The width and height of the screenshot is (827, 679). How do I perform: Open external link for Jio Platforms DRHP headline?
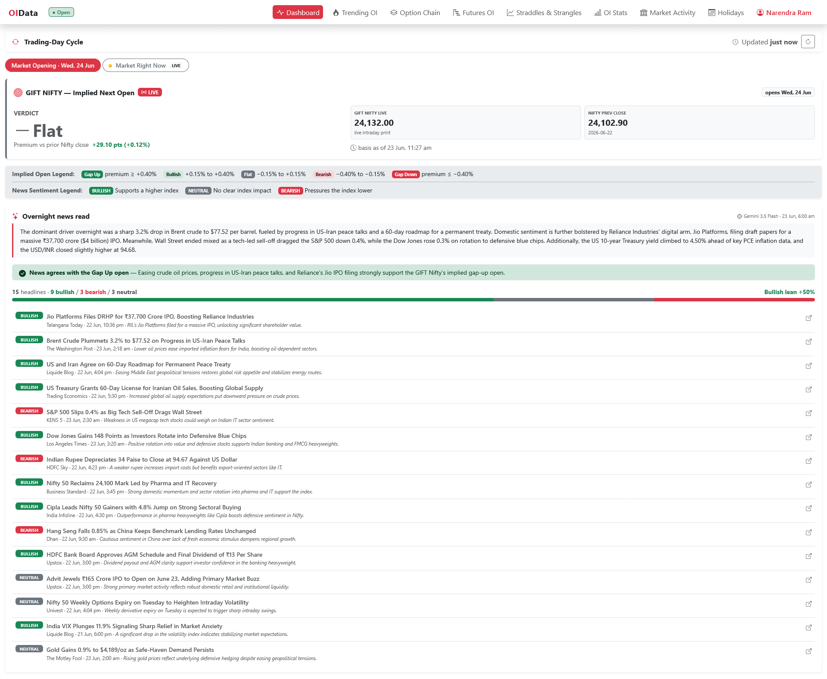tap(809, 318)
